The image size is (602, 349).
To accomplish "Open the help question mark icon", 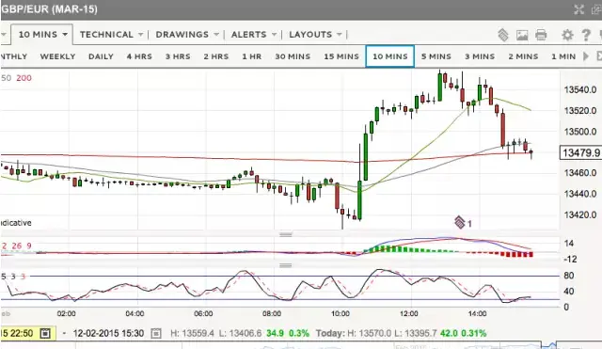I will tap(586, 35).
